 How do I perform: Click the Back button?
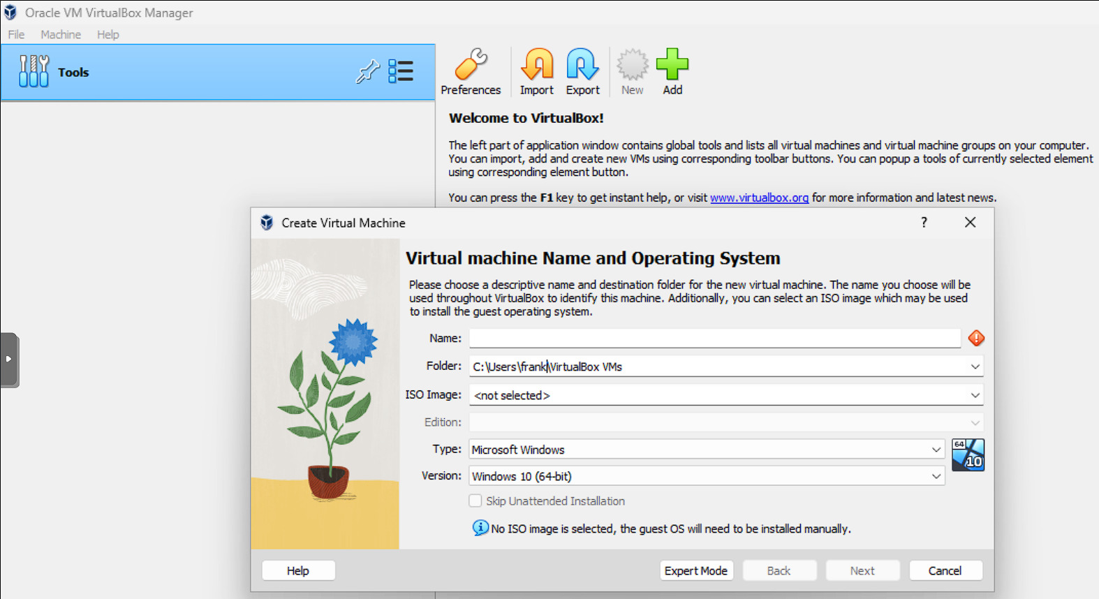point(779,570)
